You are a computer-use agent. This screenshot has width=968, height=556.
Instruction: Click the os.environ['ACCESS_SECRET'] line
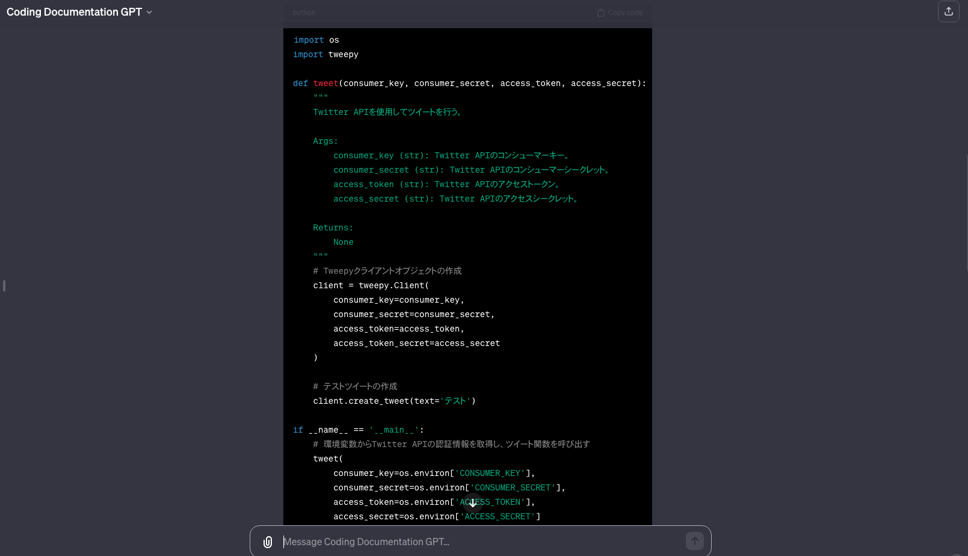pos(437,517)
